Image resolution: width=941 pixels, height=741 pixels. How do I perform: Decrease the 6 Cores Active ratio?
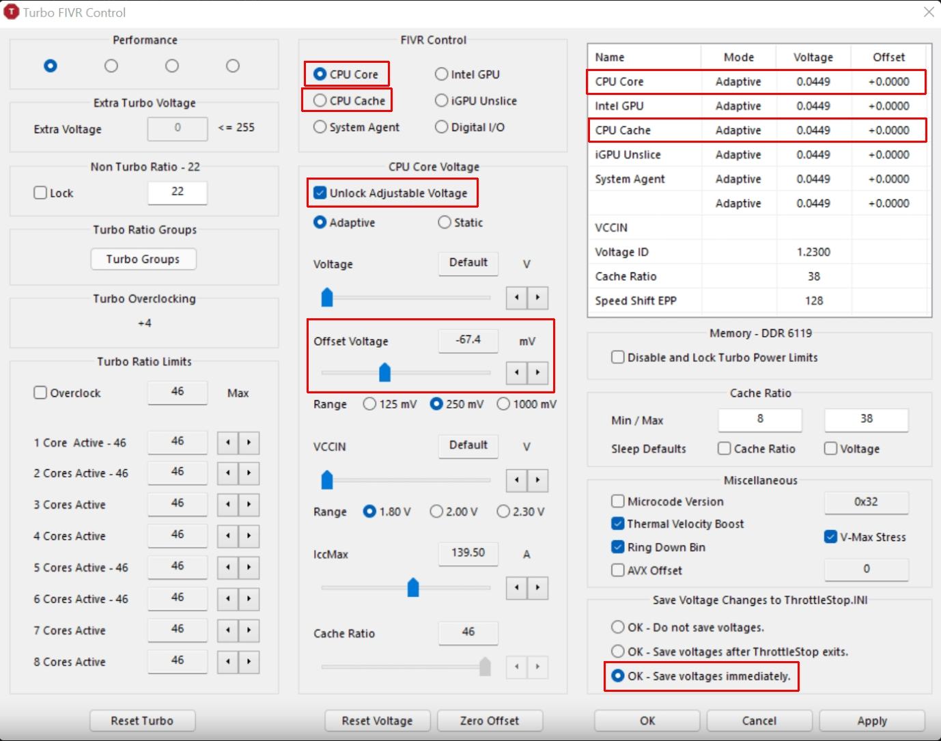coord(227,599)
